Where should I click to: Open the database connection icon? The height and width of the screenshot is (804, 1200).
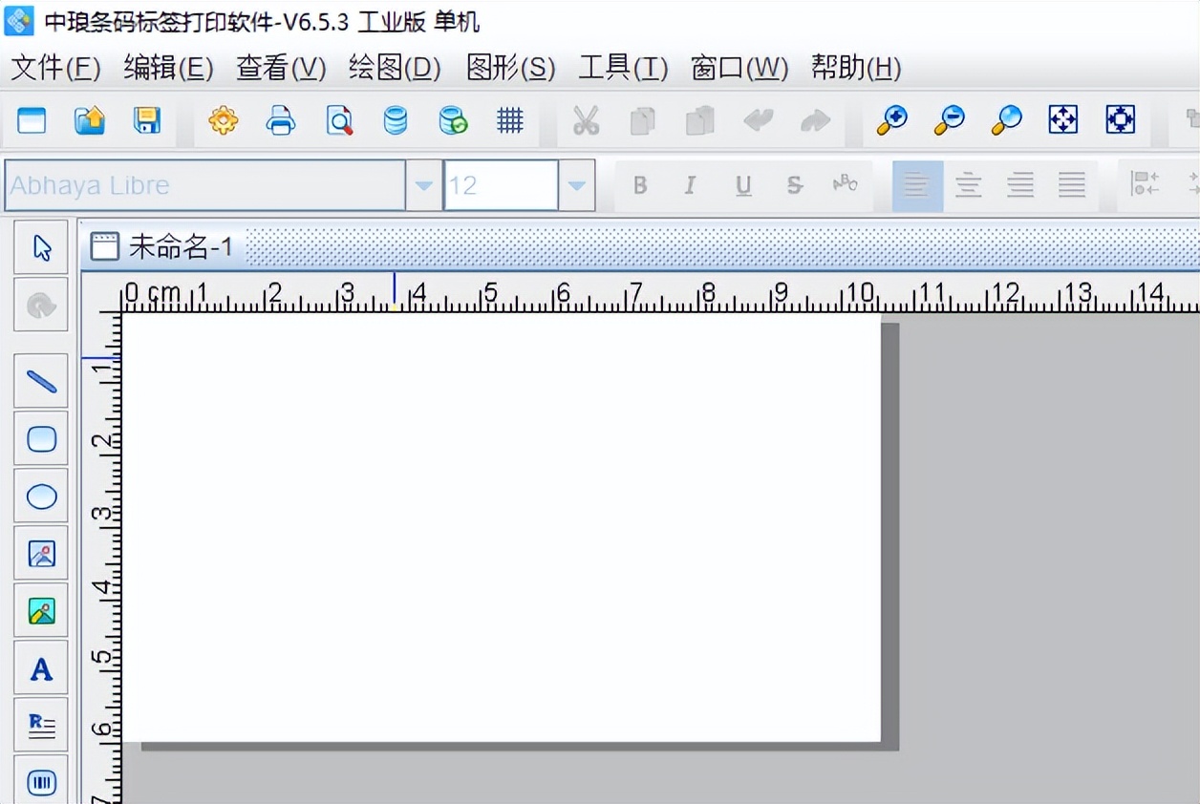click(x=395, y=121)
